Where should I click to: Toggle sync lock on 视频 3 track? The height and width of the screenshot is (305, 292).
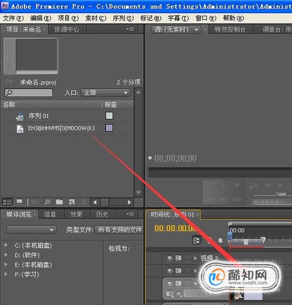click(x=178, y=258)
